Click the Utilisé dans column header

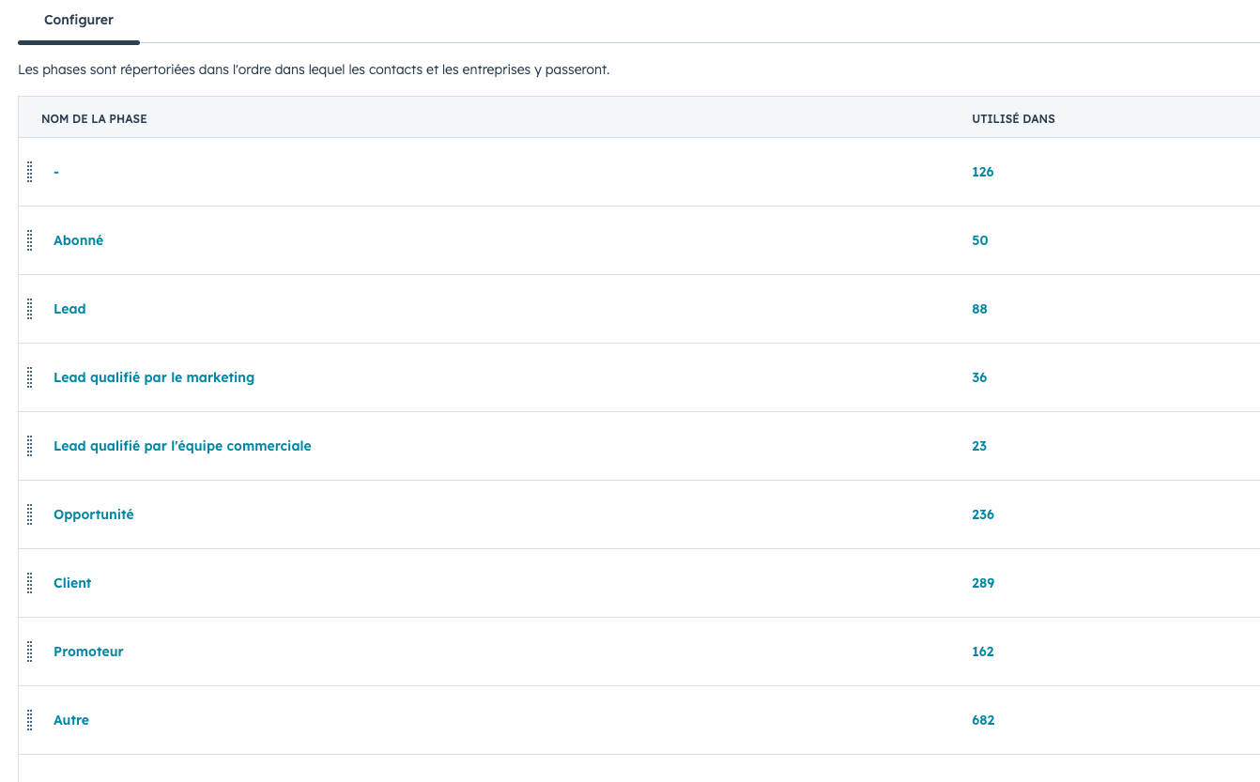pos(1013,119)
